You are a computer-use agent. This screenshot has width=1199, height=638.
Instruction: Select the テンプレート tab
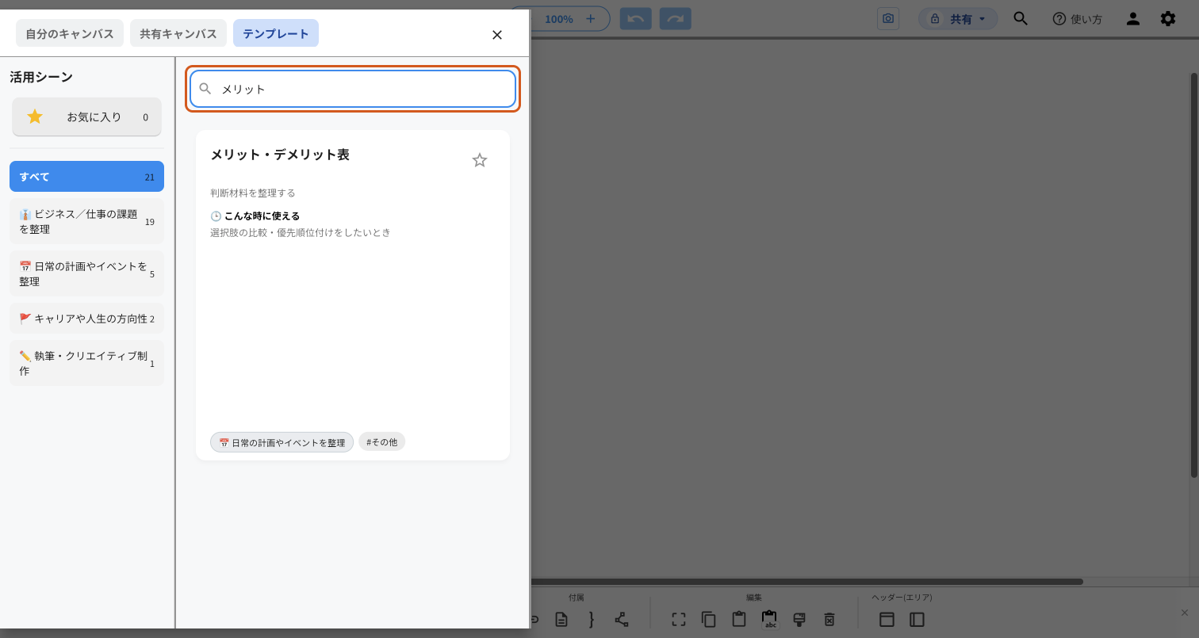tap(276, 33)
